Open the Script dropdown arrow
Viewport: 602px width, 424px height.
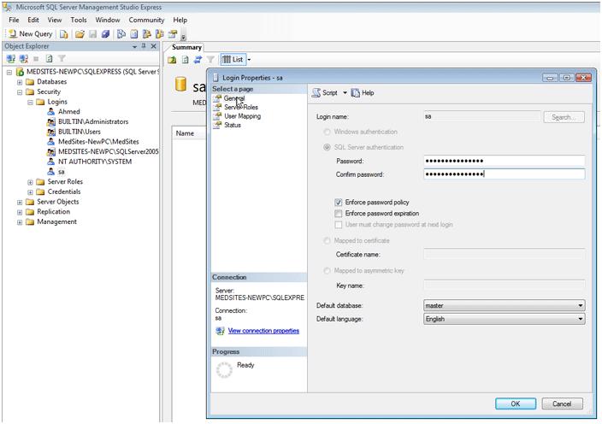click(345, 93)
